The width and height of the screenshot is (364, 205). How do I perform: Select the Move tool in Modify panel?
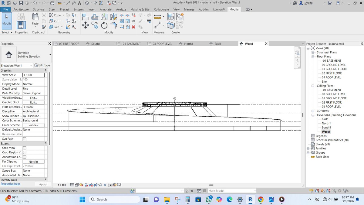point(85,25)
